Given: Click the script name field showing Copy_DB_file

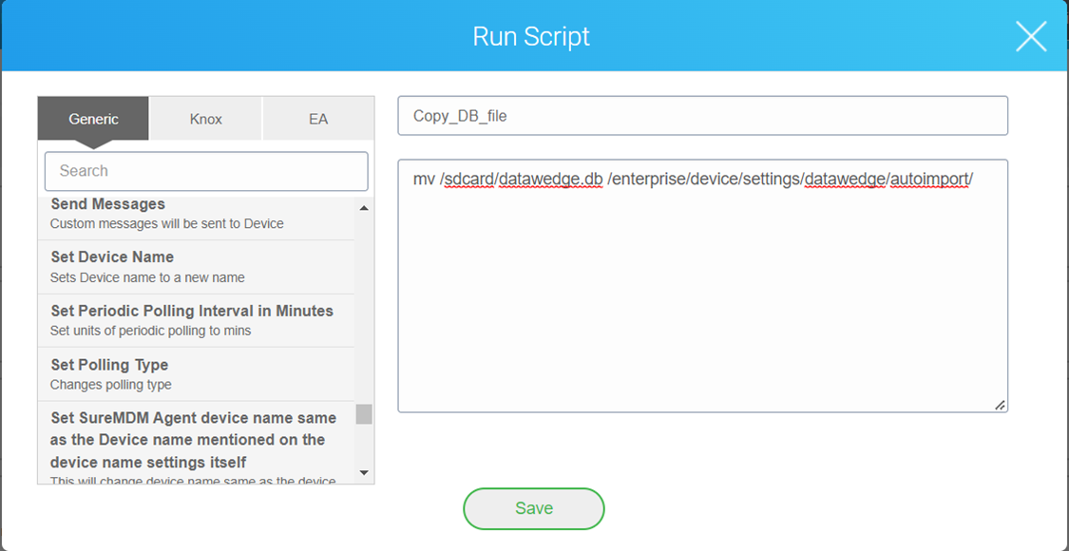Looking at the screenshot, I should tap(702, 115).
